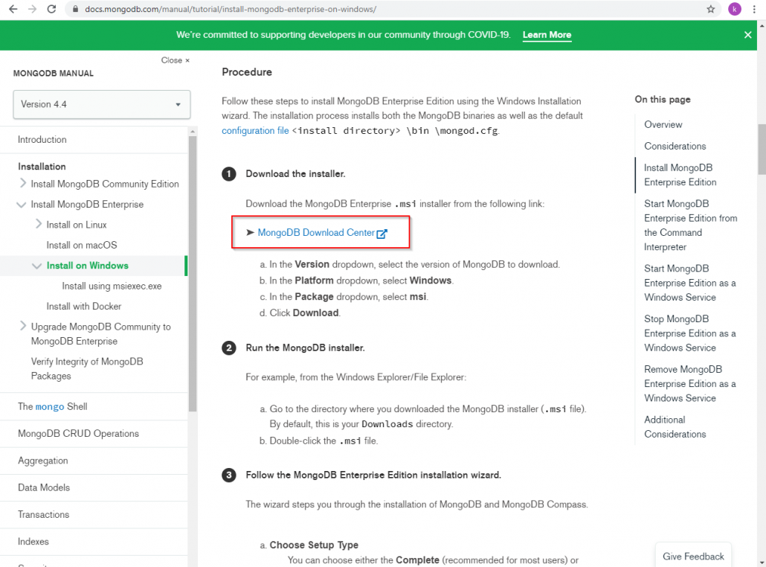Select the Install on Windows sidebar entry
The image size is (766, 567).
86,265
